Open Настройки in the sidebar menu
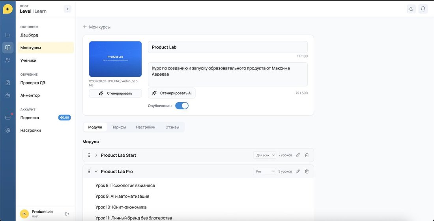 pos(46,130)
